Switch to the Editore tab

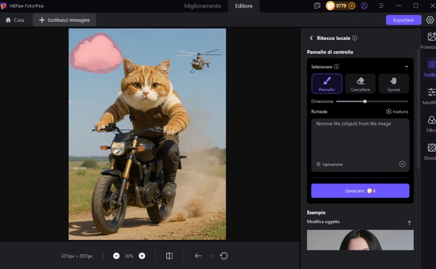tap(244, 6)
